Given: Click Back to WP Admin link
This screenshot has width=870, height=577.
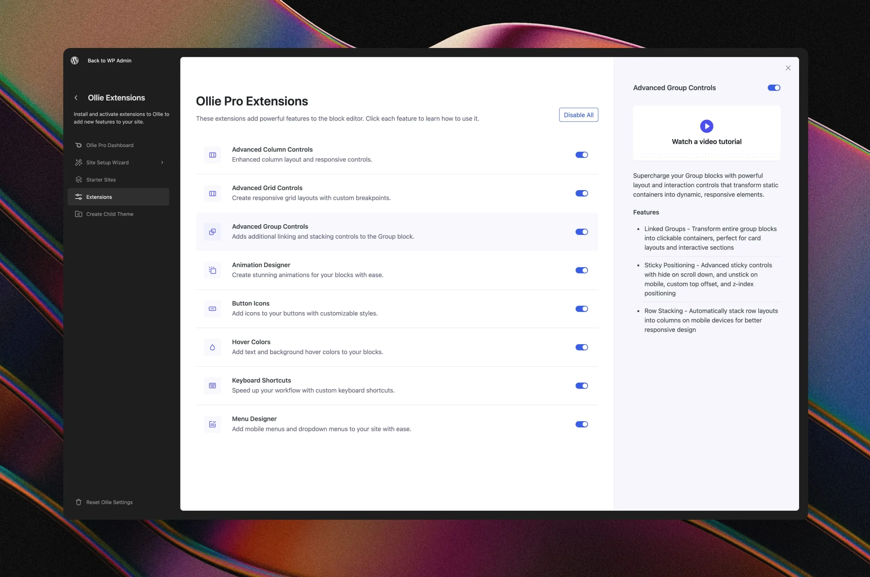Looking at the screenshot, I should [109, 60].
